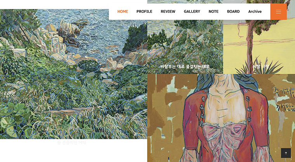Screen dimensions: 295x162
Task: Select the yellow background tree painting
Action: (259, 47)
